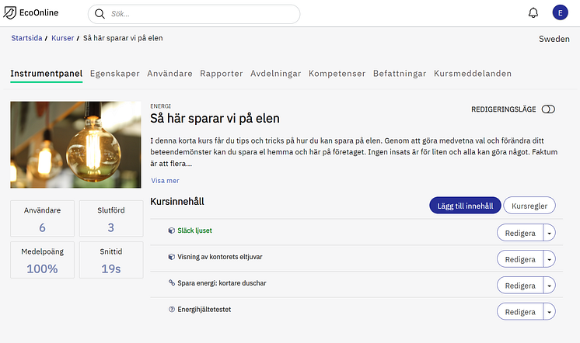Open dropdown arrow for Spara energi row
The height and width of the screenshot is (343, 580).
click(550, 286)
